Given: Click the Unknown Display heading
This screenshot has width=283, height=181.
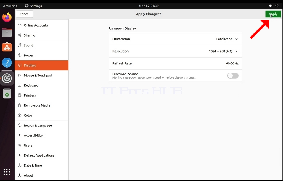Looking at the screenshot, I should point(122,29).
